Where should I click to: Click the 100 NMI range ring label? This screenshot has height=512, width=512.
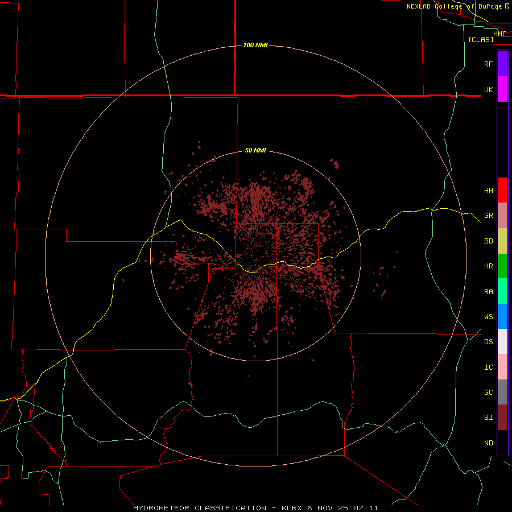pos(255,45)
